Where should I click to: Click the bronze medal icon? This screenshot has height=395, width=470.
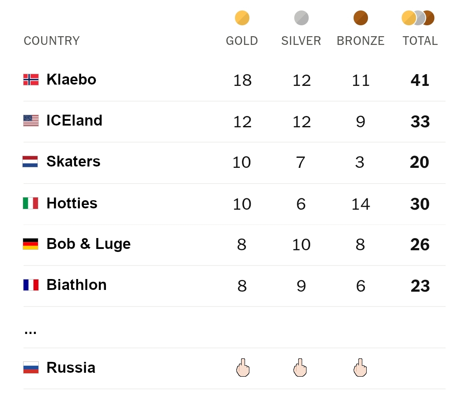361,18
